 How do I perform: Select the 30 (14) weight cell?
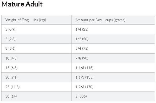[x=36, y=96]
